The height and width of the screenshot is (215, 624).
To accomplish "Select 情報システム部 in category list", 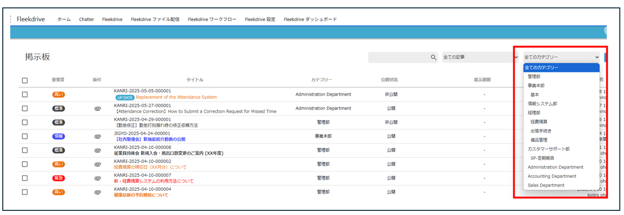I will pos(562,104).
